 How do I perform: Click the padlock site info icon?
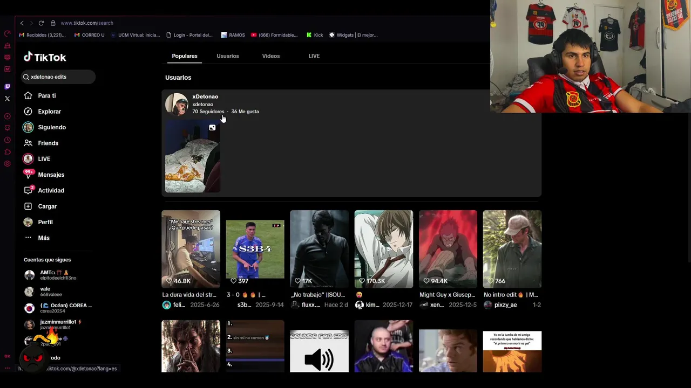tap(53, 23)
